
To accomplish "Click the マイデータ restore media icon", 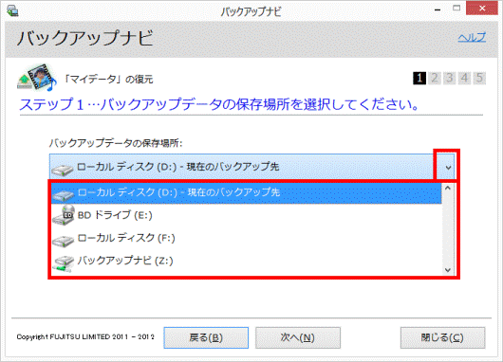I will 37,78.
